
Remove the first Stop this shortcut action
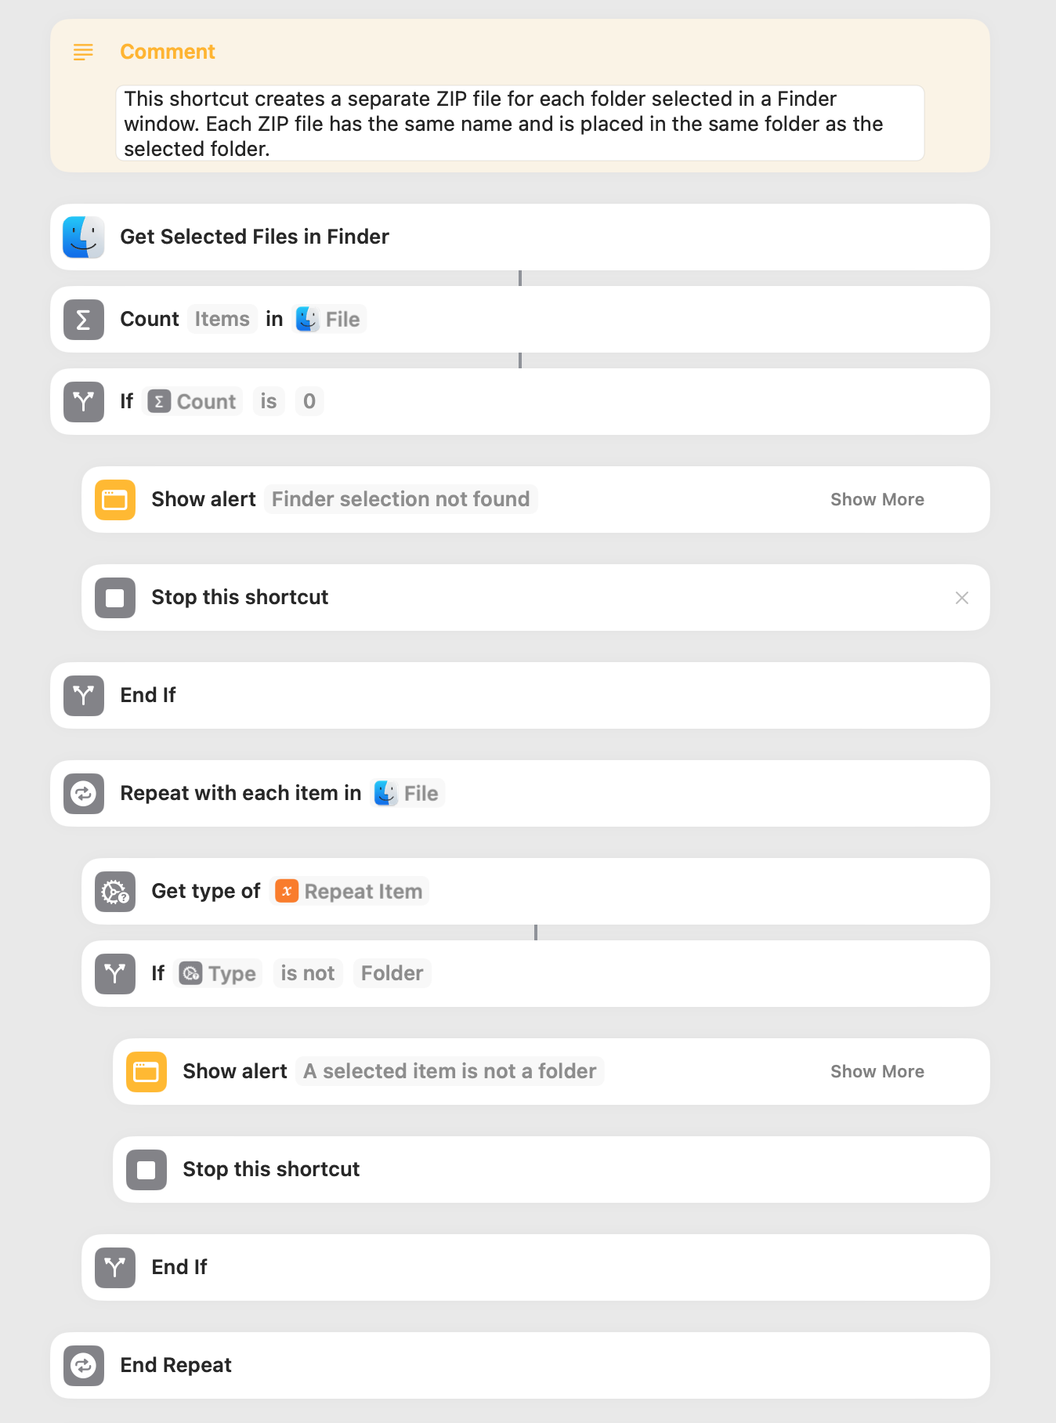pos(962,598)
